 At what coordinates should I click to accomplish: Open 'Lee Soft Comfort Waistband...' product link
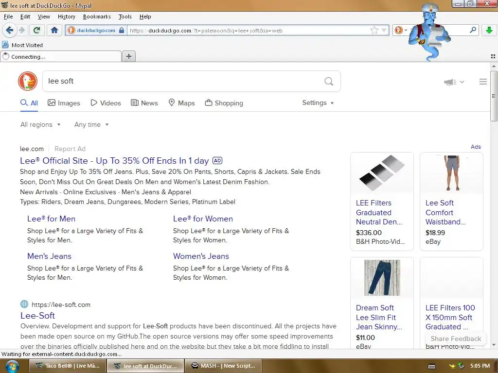click(445, 213)
